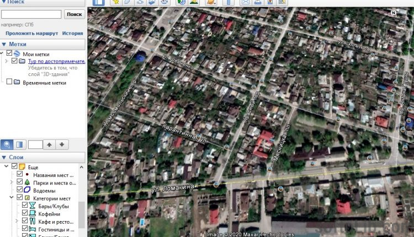The width and height of the screenshot is (414, 237).
Task: Click the Парки green tree icon
Action: tap(27, 182)
